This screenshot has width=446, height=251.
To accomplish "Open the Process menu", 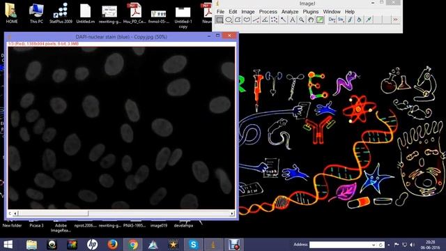I will click(x=268, y=12).
